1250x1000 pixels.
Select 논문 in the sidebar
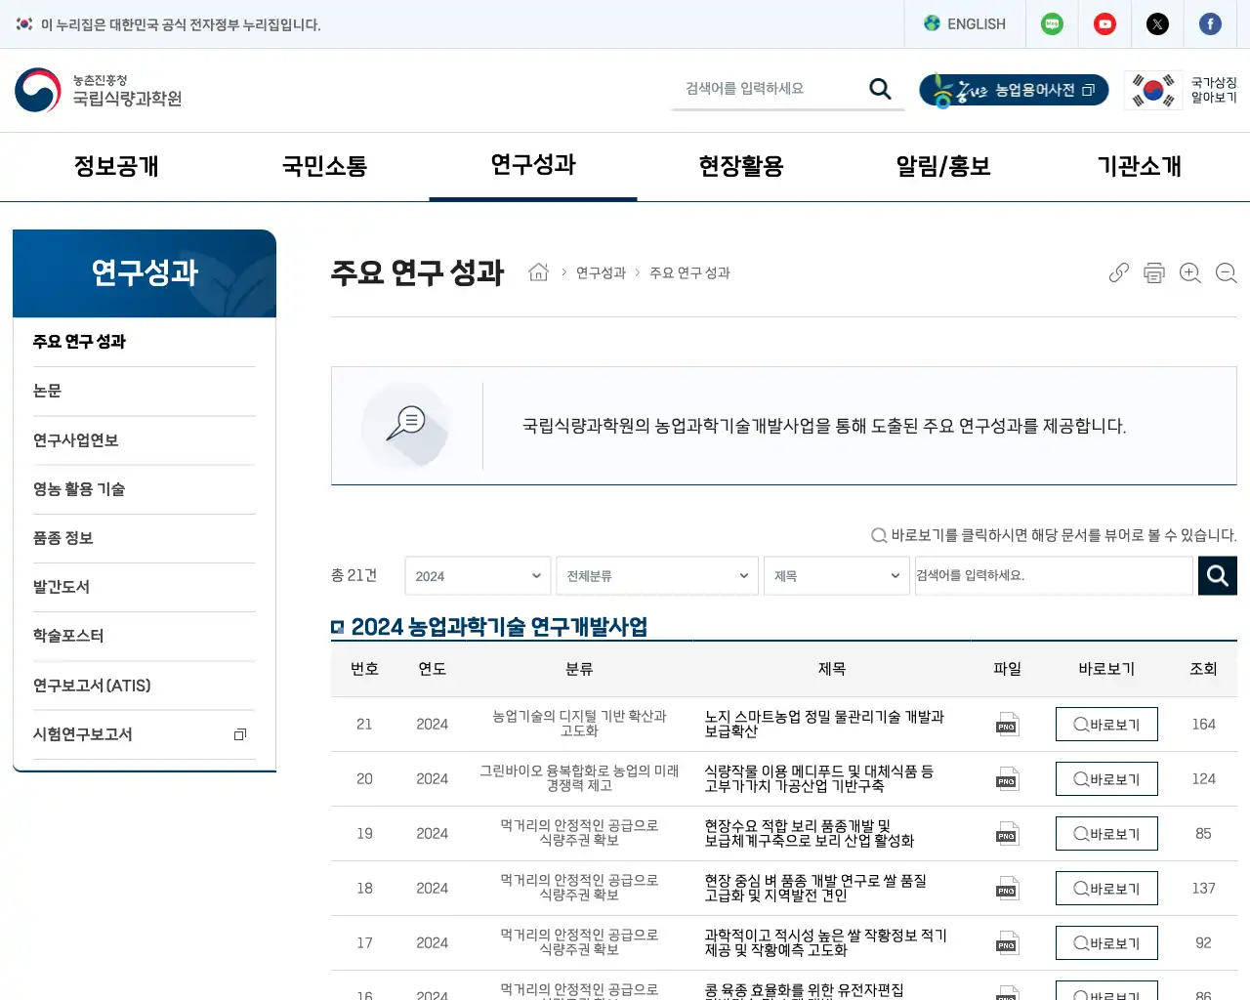coord(47,390)
